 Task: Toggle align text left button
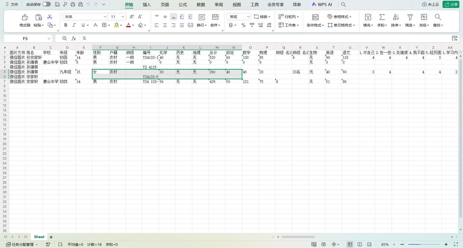click(157, 25)
